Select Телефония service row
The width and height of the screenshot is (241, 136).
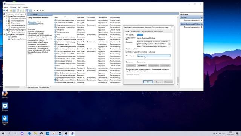coord(88,30)
